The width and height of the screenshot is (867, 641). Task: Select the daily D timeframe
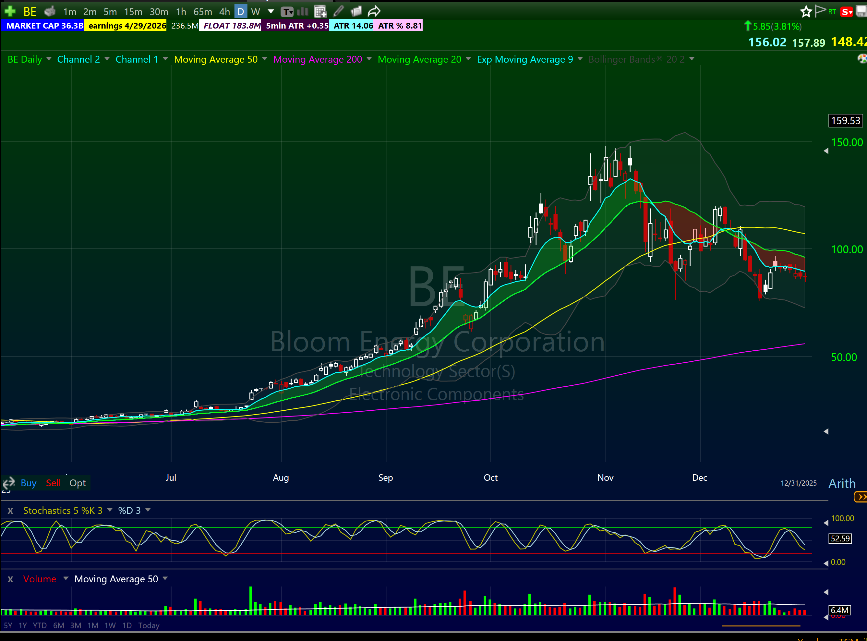tap(241, 12)
